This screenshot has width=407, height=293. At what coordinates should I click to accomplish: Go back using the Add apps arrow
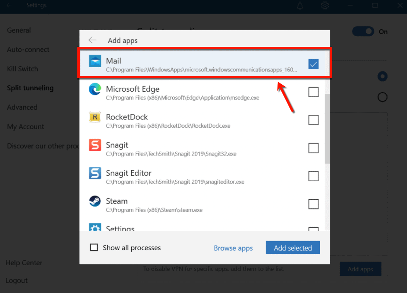92,40
